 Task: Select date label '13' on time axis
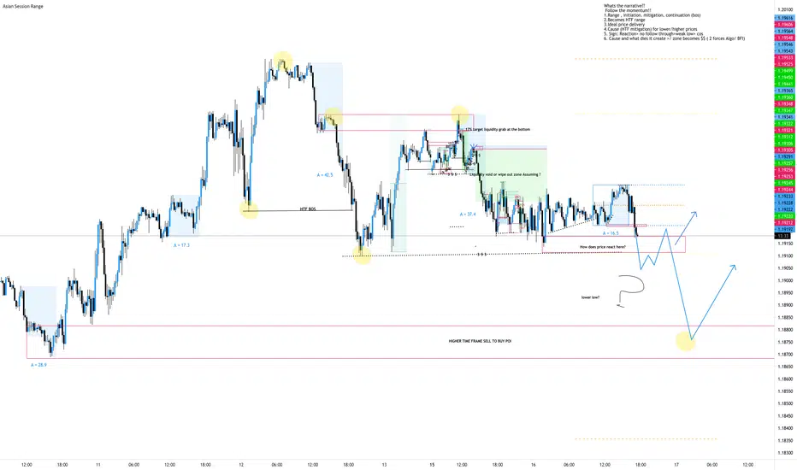[x=384, y=464]
